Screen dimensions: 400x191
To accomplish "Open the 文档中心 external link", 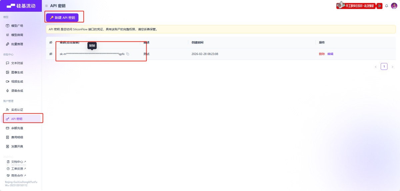I will click(17, 162).
